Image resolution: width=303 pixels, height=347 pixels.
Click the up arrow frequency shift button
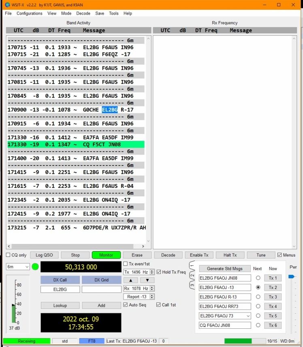pyautogui.click(x=131, y=280)
